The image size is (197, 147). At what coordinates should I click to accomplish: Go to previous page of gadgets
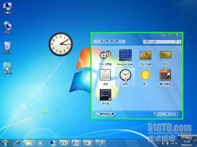[x=95, y=41]
